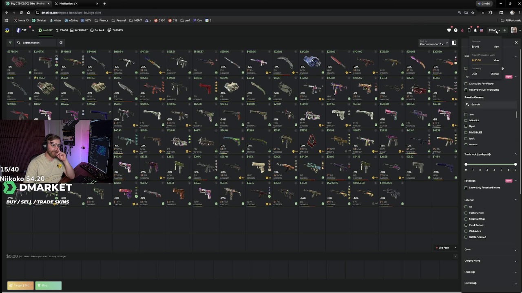
Task: Open Sort by Recommended dropdown
Action: [434, 43]
